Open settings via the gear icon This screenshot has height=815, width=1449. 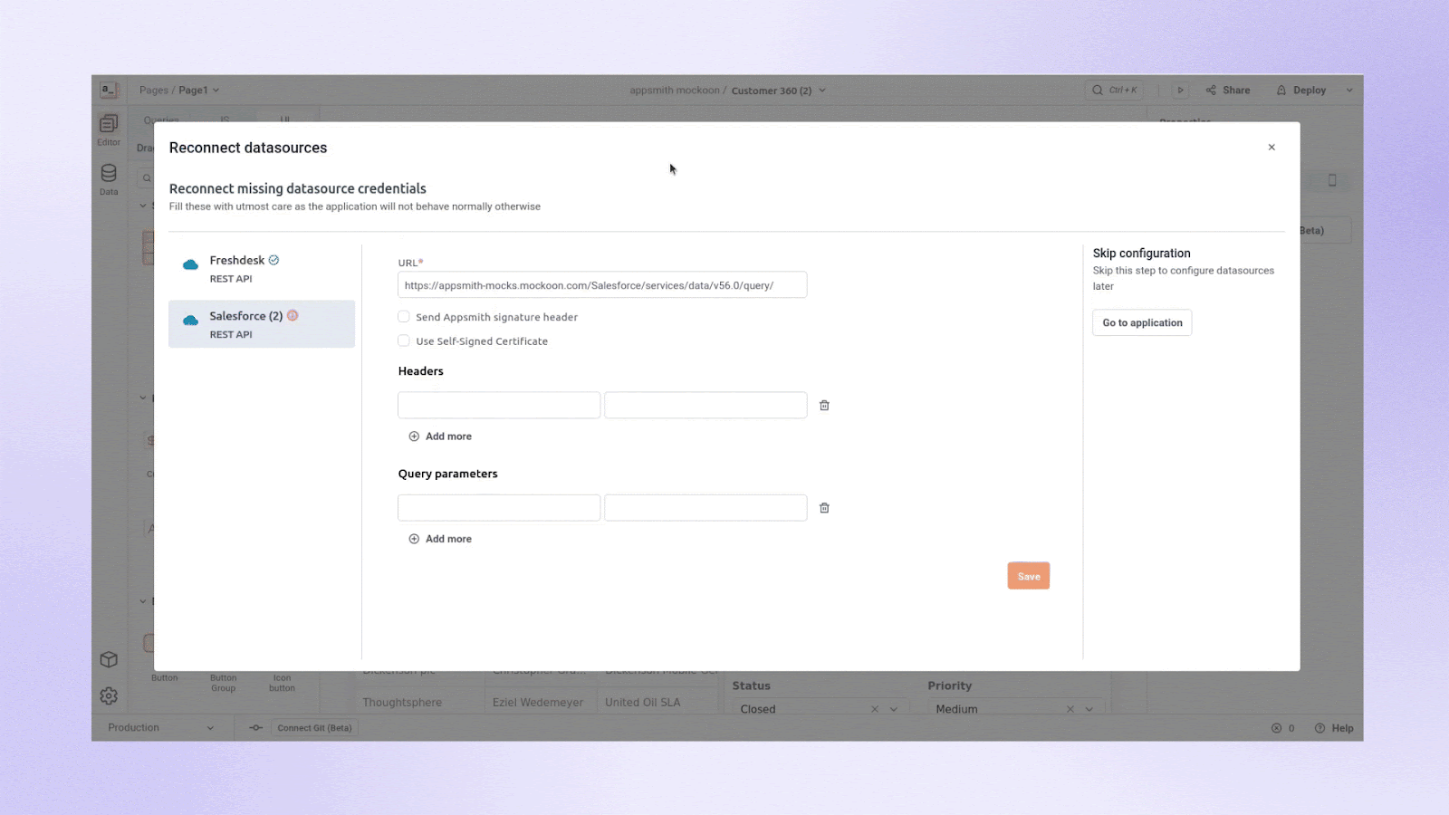pos(109,695)
